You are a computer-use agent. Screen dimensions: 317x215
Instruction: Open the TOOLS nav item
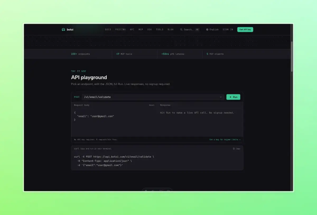[x=160, y=30]
